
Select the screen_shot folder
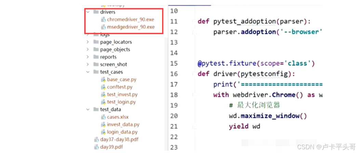pos(114,65)
